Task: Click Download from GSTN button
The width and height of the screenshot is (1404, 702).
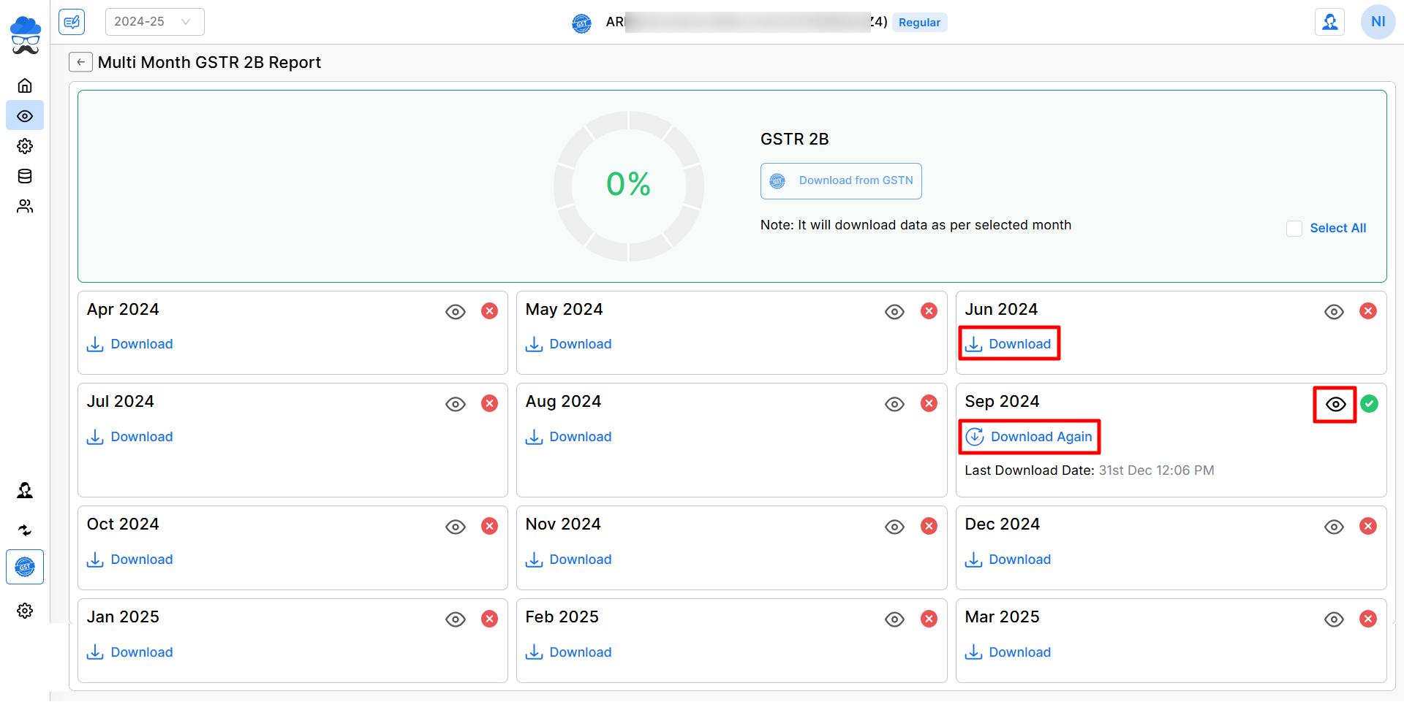Action: coord(841,181)
